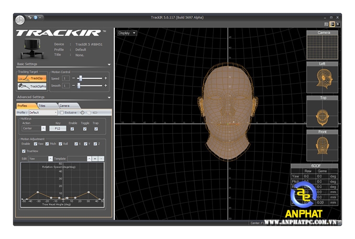
Task: Select the TrackClipPro tracking target
Action: tap(32, 86)
